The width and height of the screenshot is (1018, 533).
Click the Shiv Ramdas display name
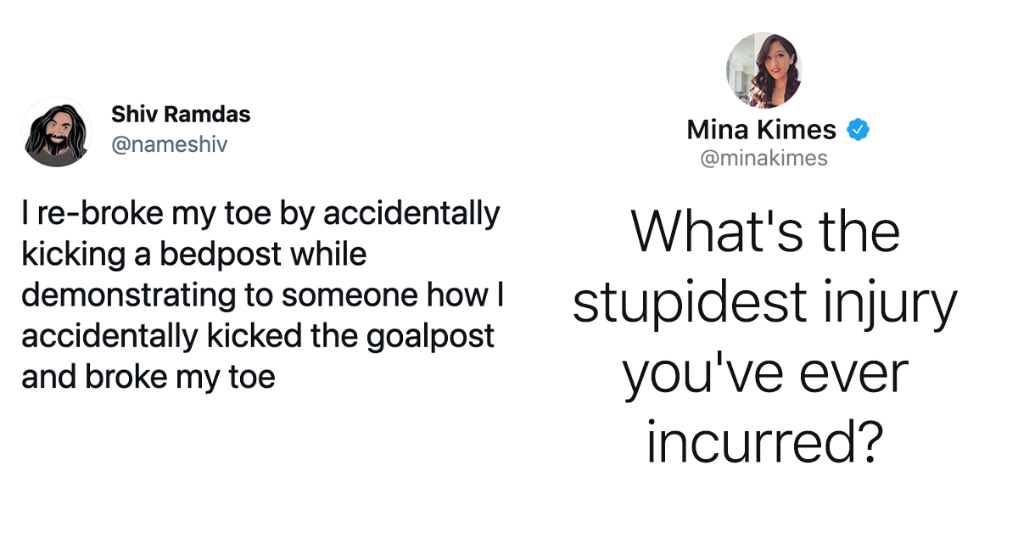pos(181,114)
